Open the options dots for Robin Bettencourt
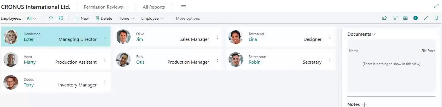This screenshot has height=107, width=442. click(330, 60)
